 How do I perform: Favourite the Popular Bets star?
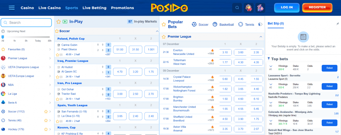(x=164, y=24)
